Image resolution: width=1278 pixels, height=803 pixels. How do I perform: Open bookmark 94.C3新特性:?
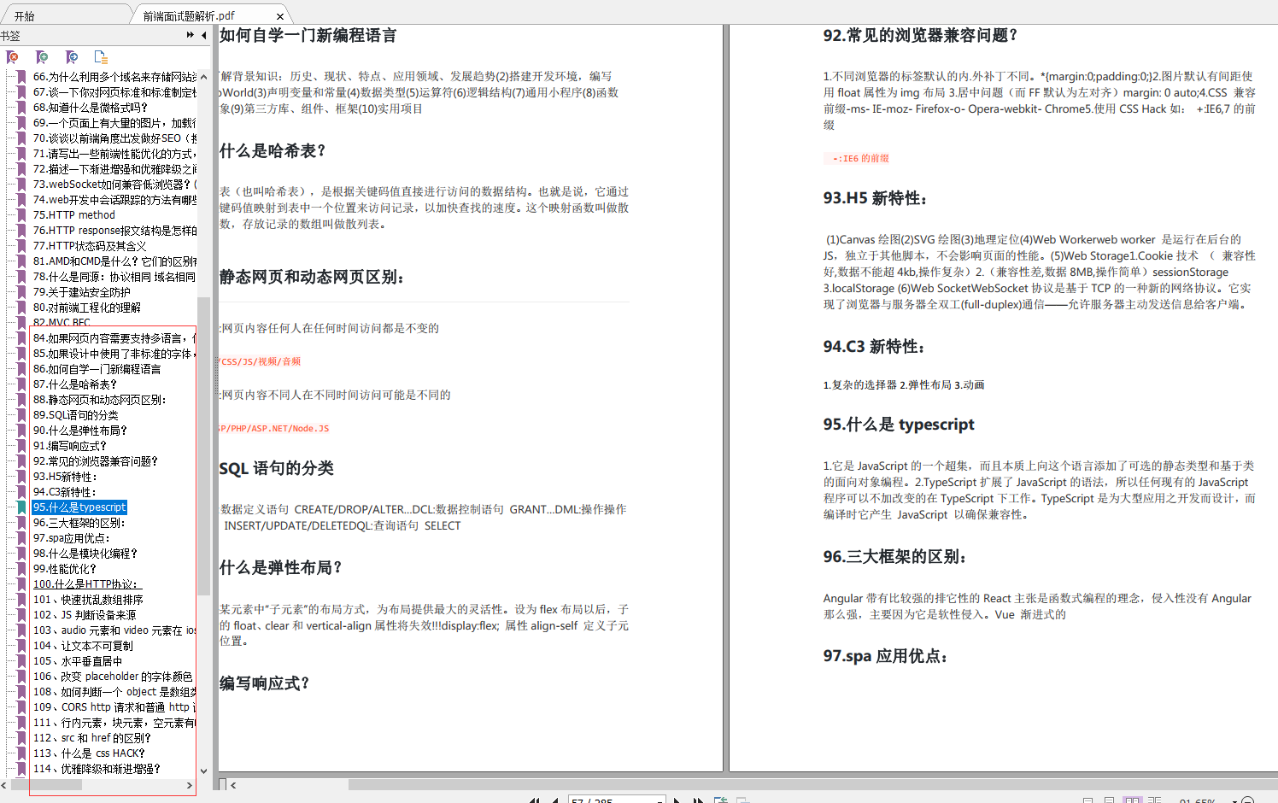64,492
